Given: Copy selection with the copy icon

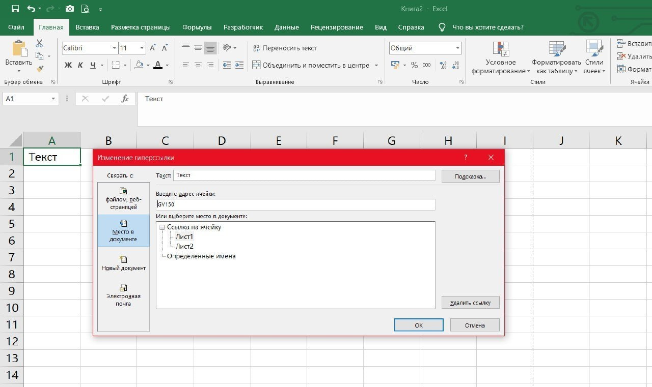Looking at the screenshot, I should [x=39, y=56].
